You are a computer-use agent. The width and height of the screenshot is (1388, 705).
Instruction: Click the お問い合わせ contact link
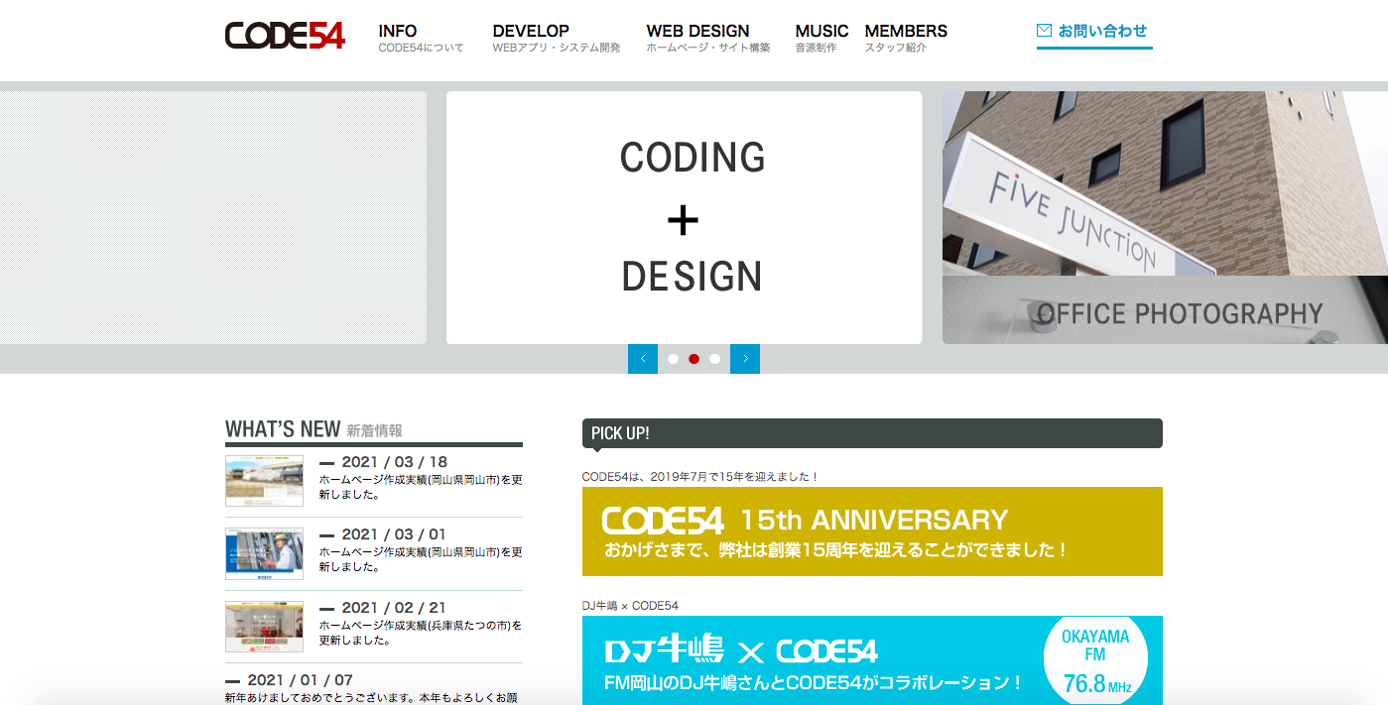point(1101,31)
